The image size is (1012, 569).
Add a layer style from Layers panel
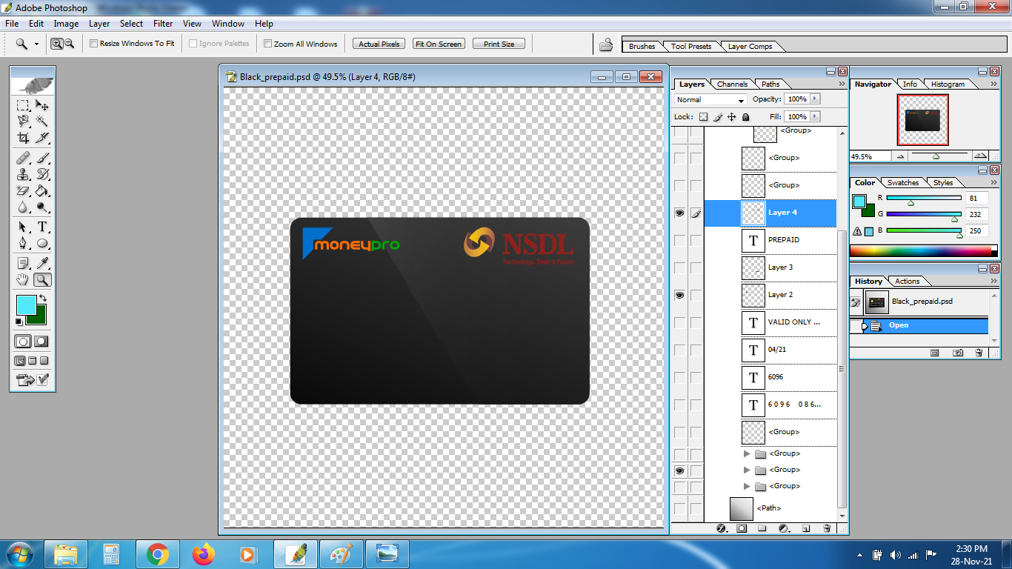pos(722,528)
